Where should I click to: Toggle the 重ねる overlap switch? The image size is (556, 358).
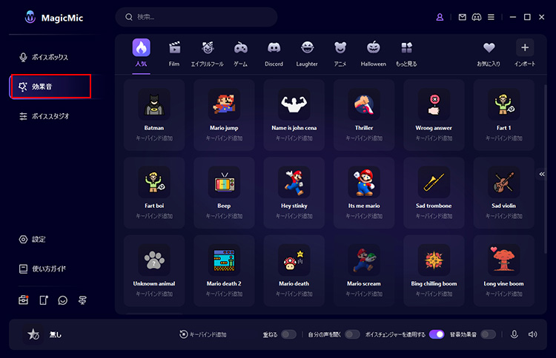(288, 334)
